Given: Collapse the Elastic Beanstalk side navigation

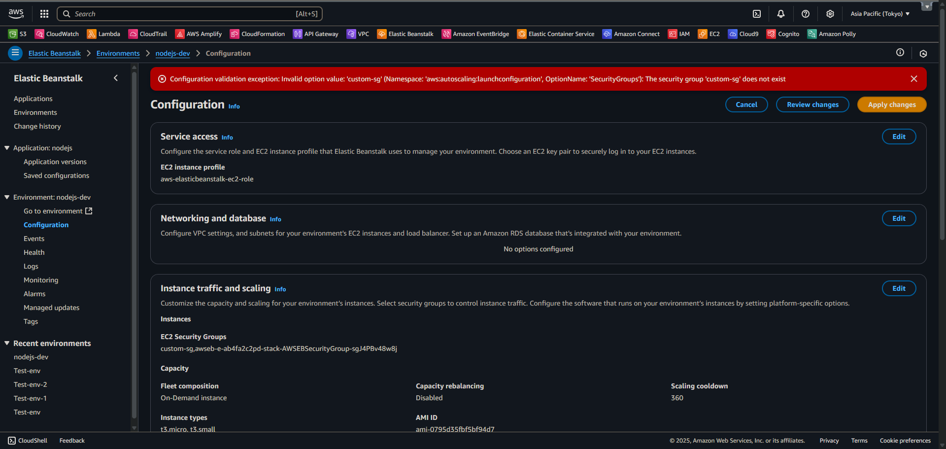Looking at the screenshot, I should [x=116, y=78].
